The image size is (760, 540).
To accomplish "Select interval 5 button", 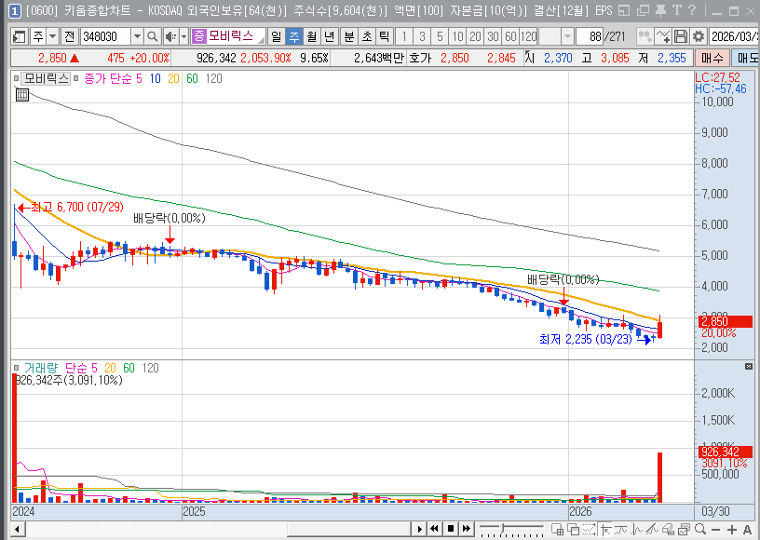I will click(x=440, y=36).
